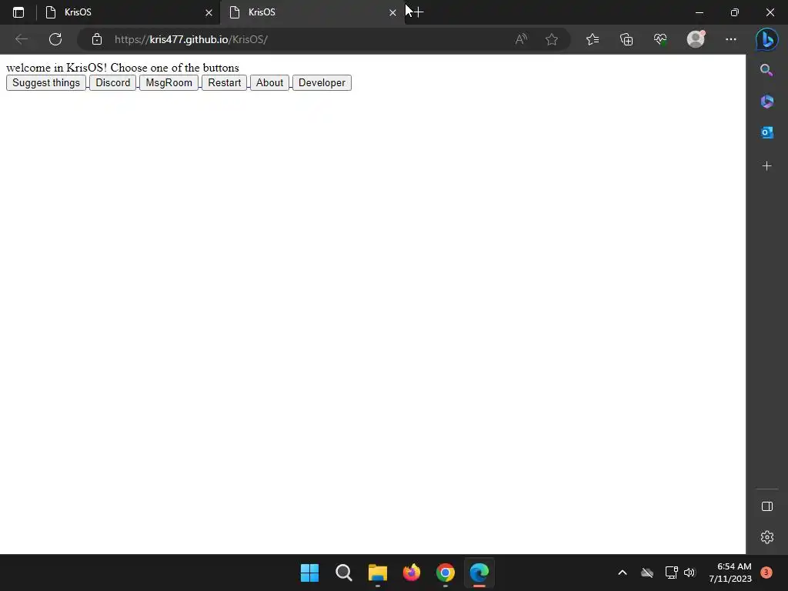Open sidebar settings gear
Screen dimensions: 788x591
click(x=767, y=537)
